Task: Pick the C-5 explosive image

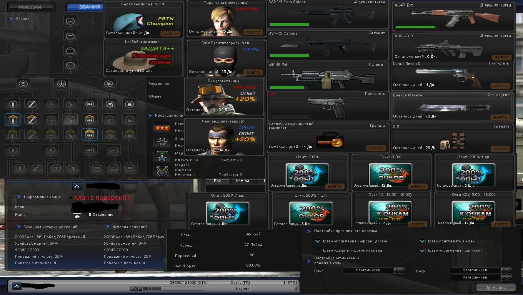Action: pos(454,141)
